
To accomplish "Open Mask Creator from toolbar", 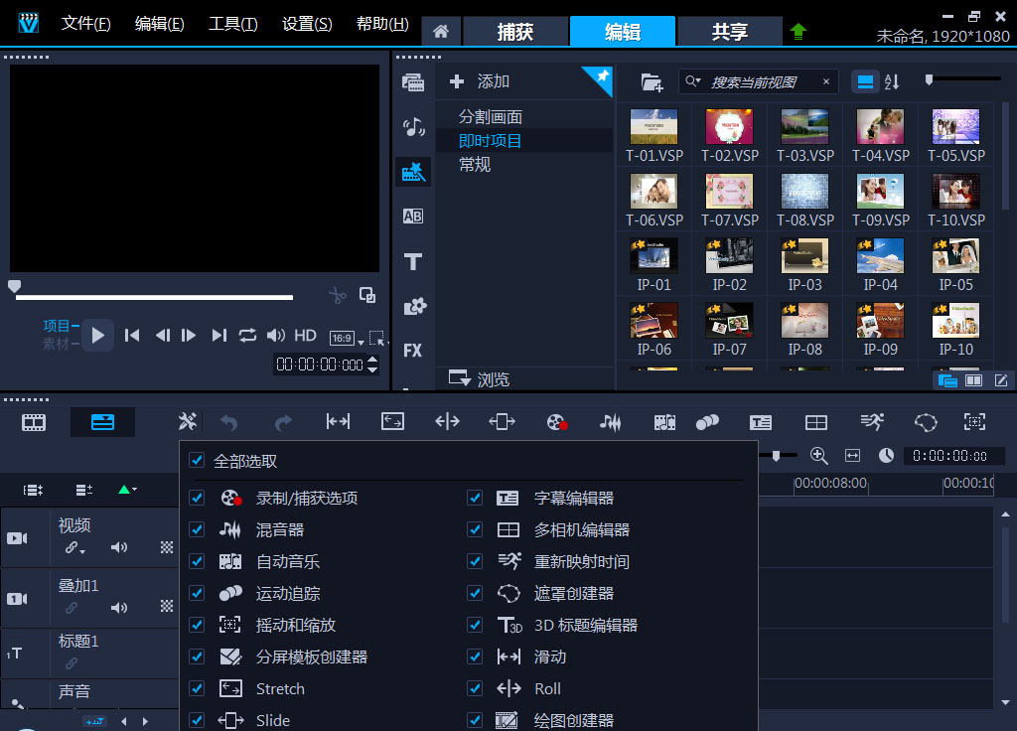I will click(926, 422).
